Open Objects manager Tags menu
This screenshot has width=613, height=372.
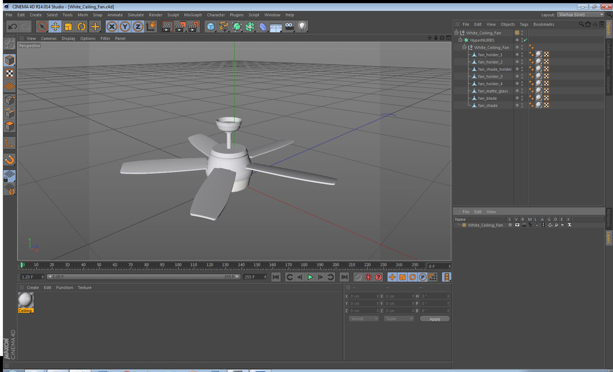pos(524,24)
